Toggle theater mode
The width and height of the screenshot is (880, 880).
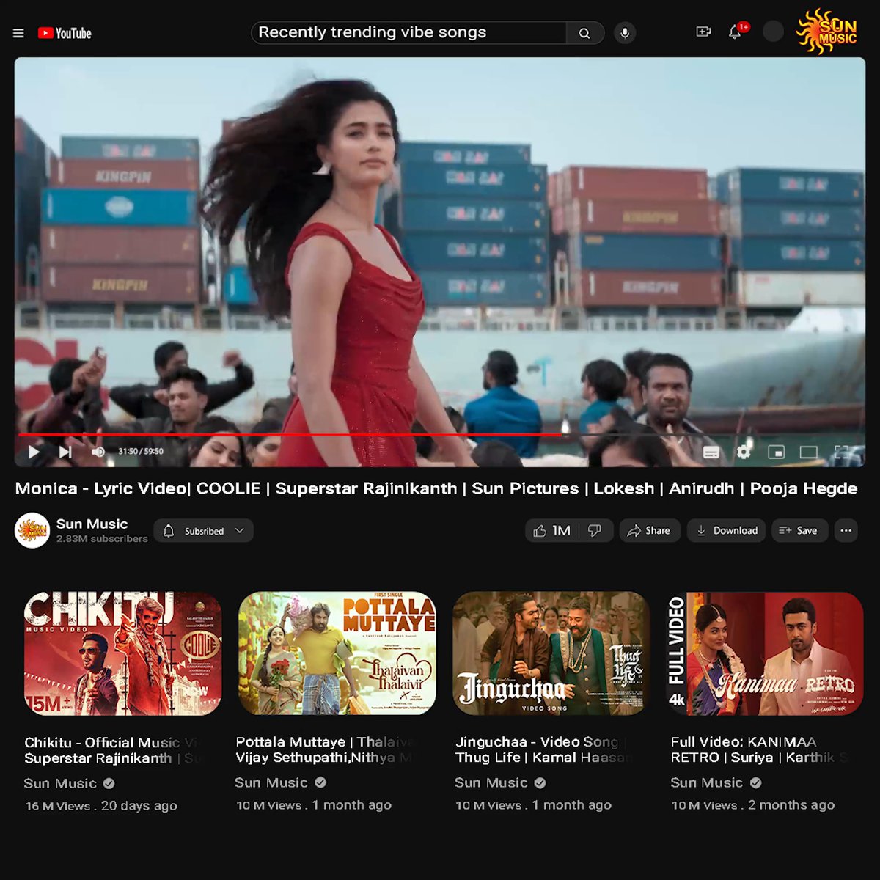(x=808, y=452)
